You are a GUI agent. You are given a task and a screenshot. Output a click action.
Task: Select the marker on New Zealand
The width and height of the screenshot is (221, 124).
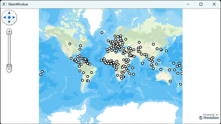coord(180,84)
